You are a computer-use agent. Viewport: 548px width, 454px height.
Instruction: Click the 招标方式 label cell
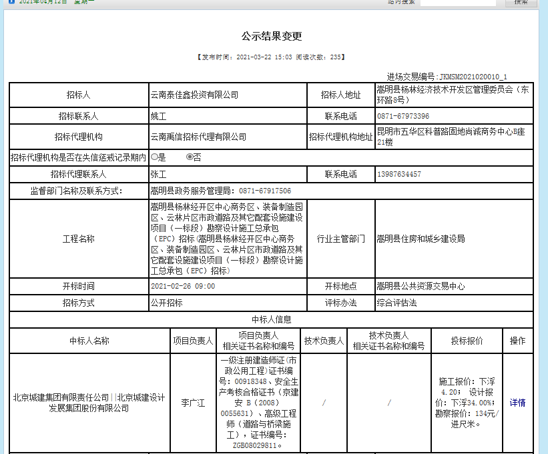79,303
